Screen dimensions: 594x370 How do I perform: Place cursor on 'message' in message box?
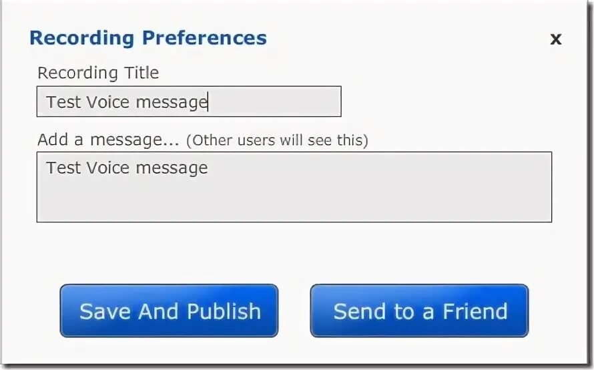172,169
